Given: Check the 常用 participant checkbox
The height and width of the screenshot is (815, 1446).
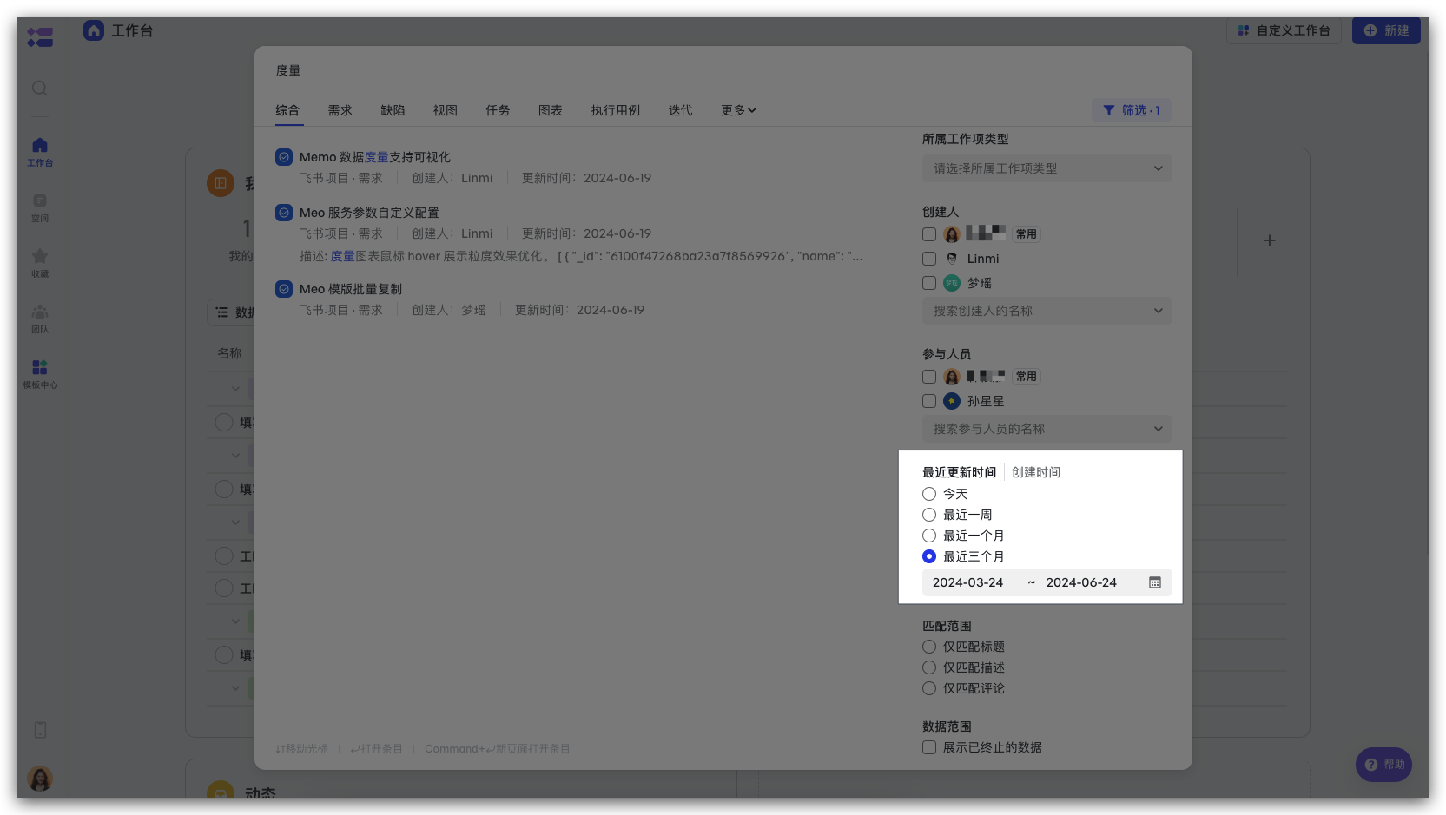Looking at the screenshot, I should pyautogui.click(x=929, y=377).
